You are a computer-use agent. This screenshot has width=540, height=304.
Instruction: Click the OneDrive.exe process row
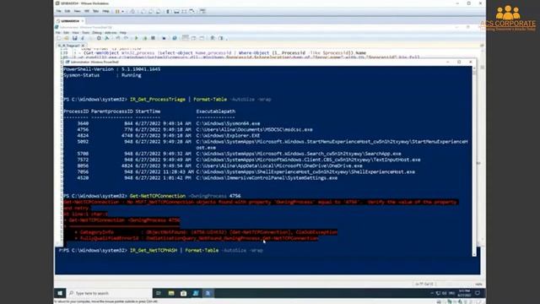click(213, 166)
